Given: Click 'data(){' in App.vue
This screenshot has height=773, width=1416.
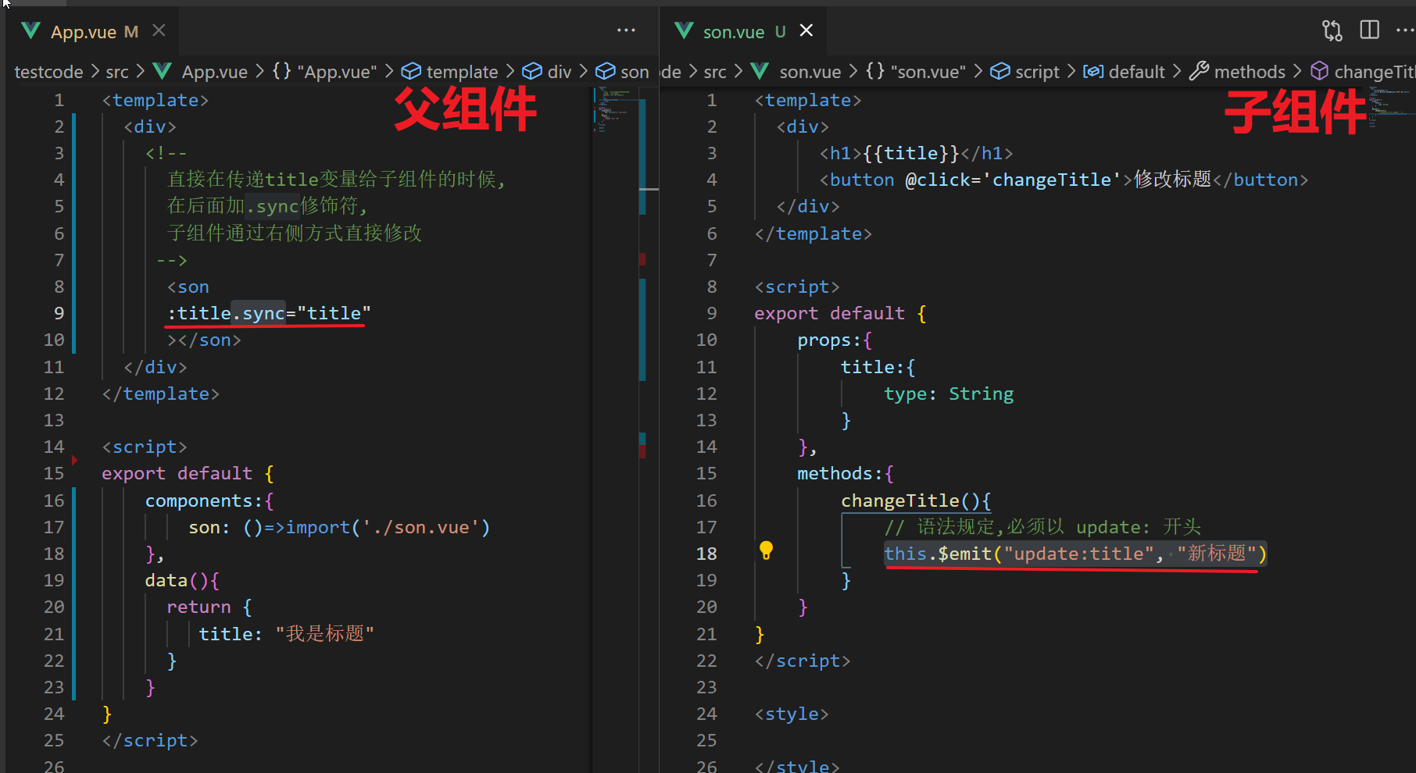Looking at the screenshot, I should 182,580.
